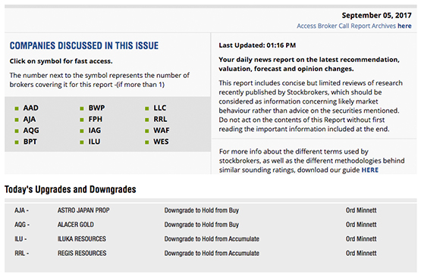The image size is (421, 277).
Task: Click Ord Minnett in the AQG row
Action: pos(361,225)
